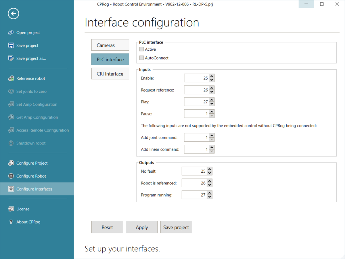The width and height of the screenshot is (345, 259).
Task: Open the CRI Interface settings
Action: coord(110,74)
